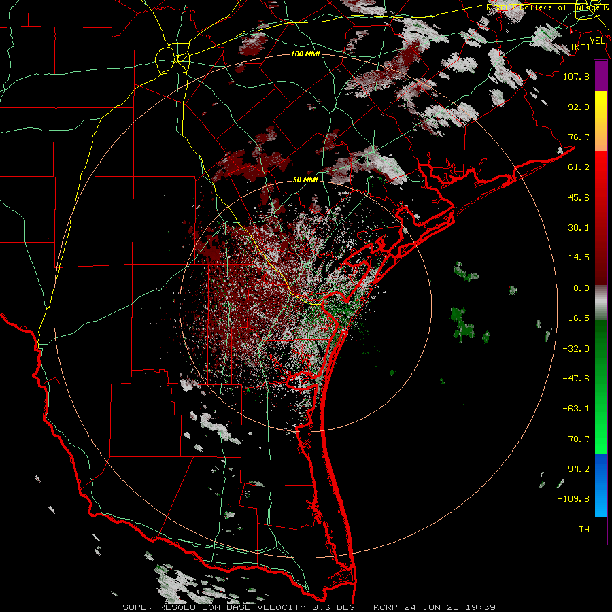Select the -63.1 legend value
Screen dimensions: 612x612
[x=576, y=409]
